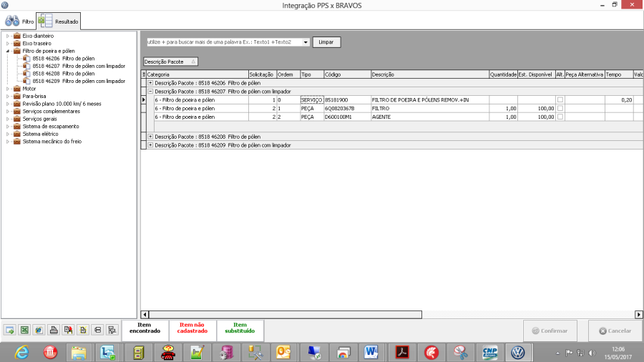Open the yellow filing cabinet taskbar icon

coord(138,353)
